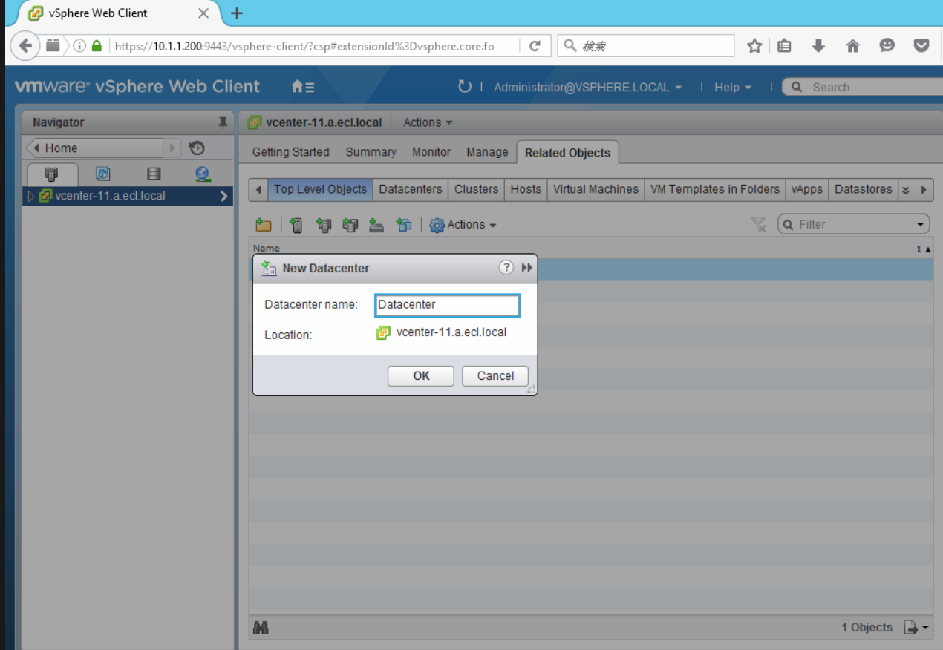Open the Actions dropdown next to vcenter title
Screen dimensions: 943x650
428,122
